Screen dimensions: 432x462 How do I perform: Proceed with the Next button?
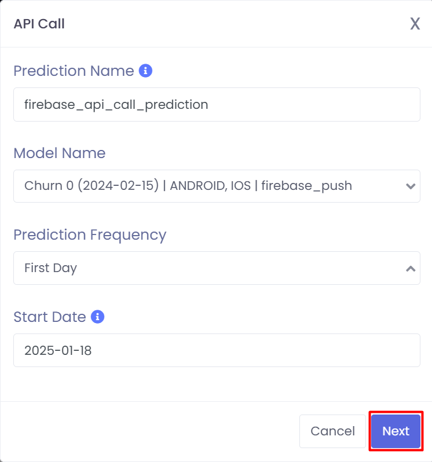(x=396, y=431)
